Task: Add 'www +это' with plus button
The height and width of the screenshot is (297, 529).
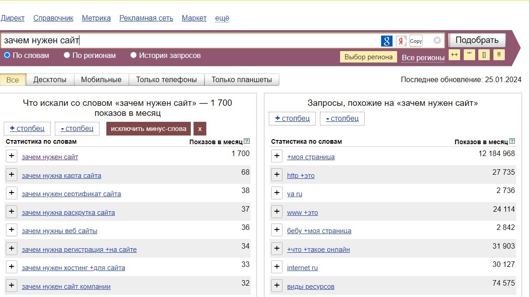Action: pos(277,211)
